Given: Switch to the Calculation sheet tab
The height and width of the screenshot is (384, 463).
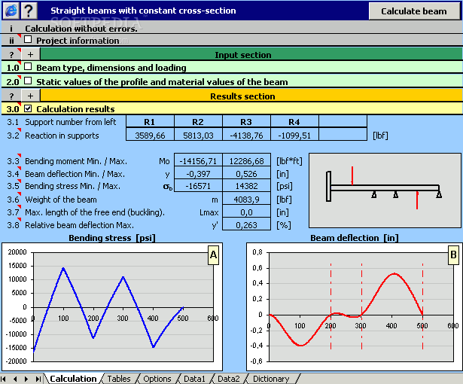Looking at the screenshot, I should (73, 379).
